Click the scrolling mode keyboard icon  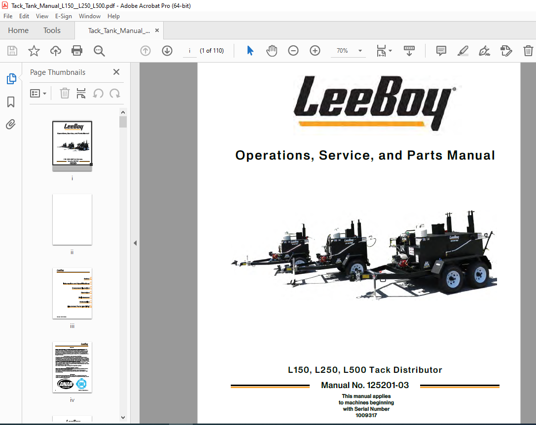[409, 51]
